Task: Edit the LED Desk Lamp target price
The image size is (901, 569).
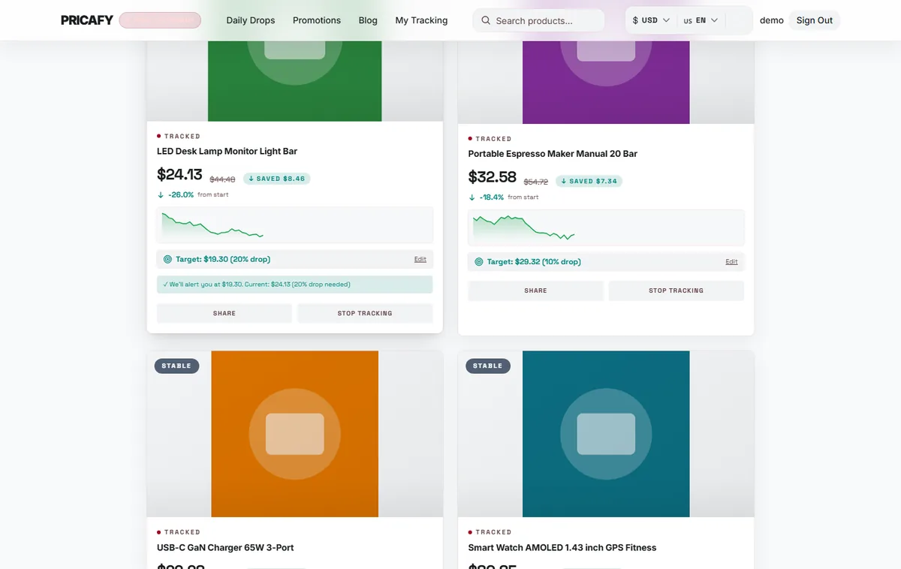Action: (420, 259)
